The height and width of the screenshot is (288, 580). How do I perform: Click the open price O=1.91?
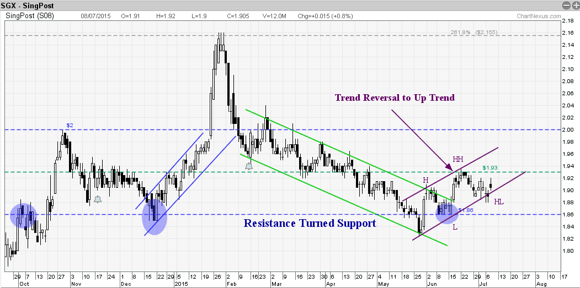(x=130, y=17)
